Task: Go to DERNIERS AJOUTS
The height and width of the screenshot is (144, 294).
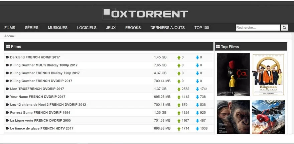Action: click(167, 28)
